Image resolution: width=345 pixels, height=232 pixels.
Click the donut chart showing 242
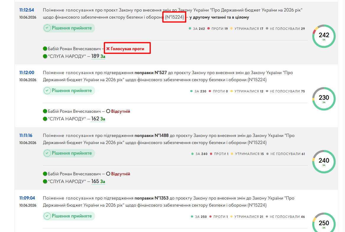tap(324, 36)
